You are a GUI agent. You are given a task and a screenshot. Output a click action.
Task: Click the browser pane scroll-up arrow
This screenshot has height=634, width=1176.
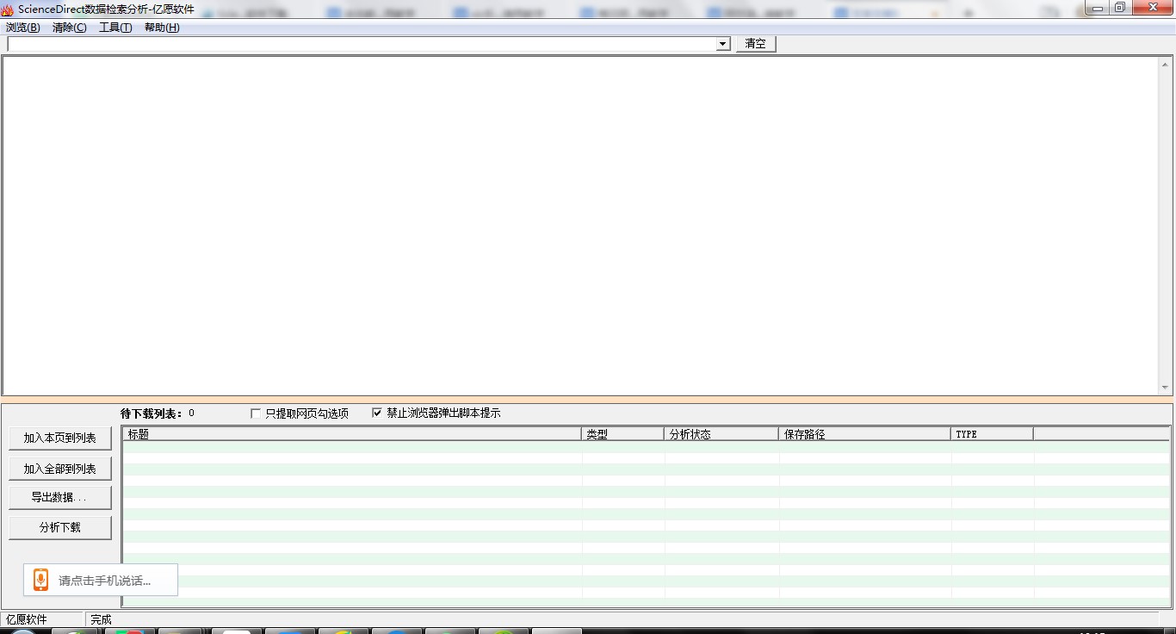coord(1166,64)
